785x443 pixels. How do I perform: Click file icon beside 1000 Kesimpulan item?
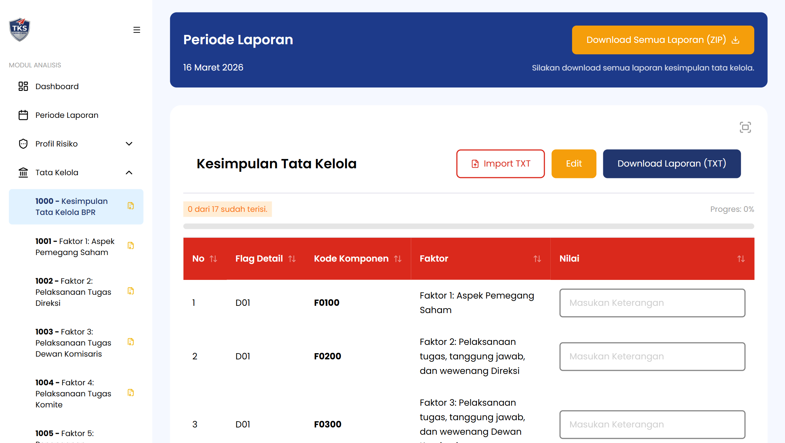130,206
